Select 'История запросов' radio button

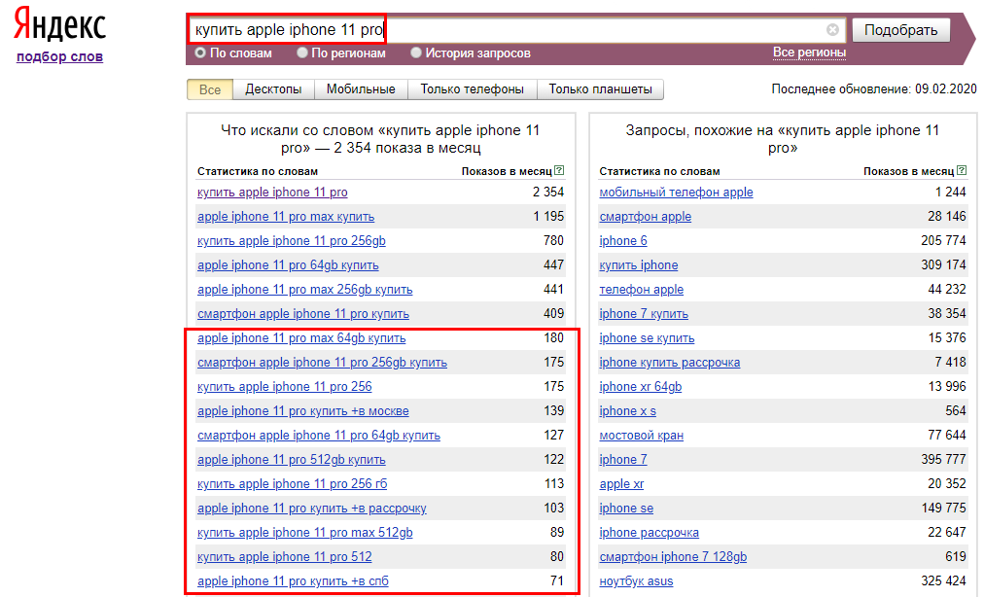pyautogui.click(x=416, y=53)
